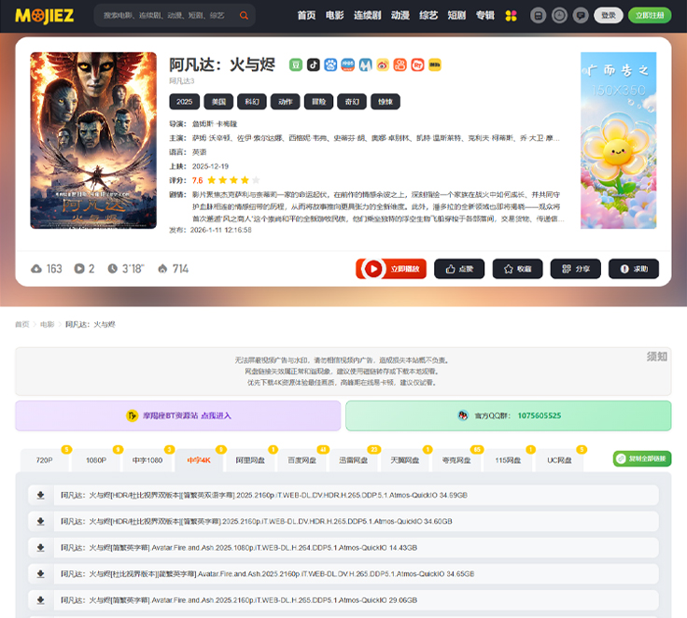Screen dimensions: 687x618
Task: Click download icon for 29.06GB file
Action: point(41,599)
